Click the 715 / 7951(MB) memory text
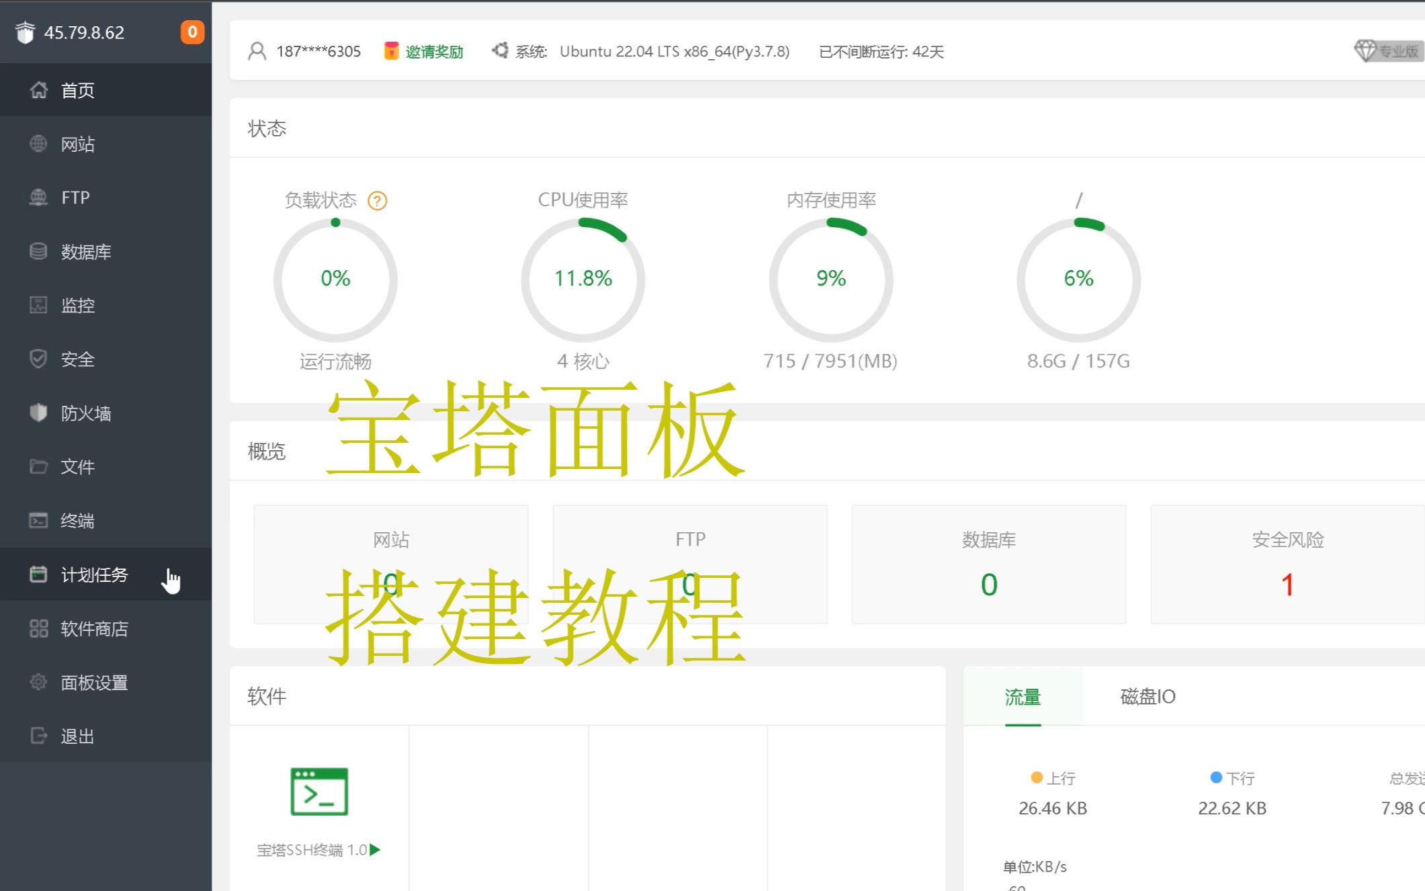 (830, 362)
